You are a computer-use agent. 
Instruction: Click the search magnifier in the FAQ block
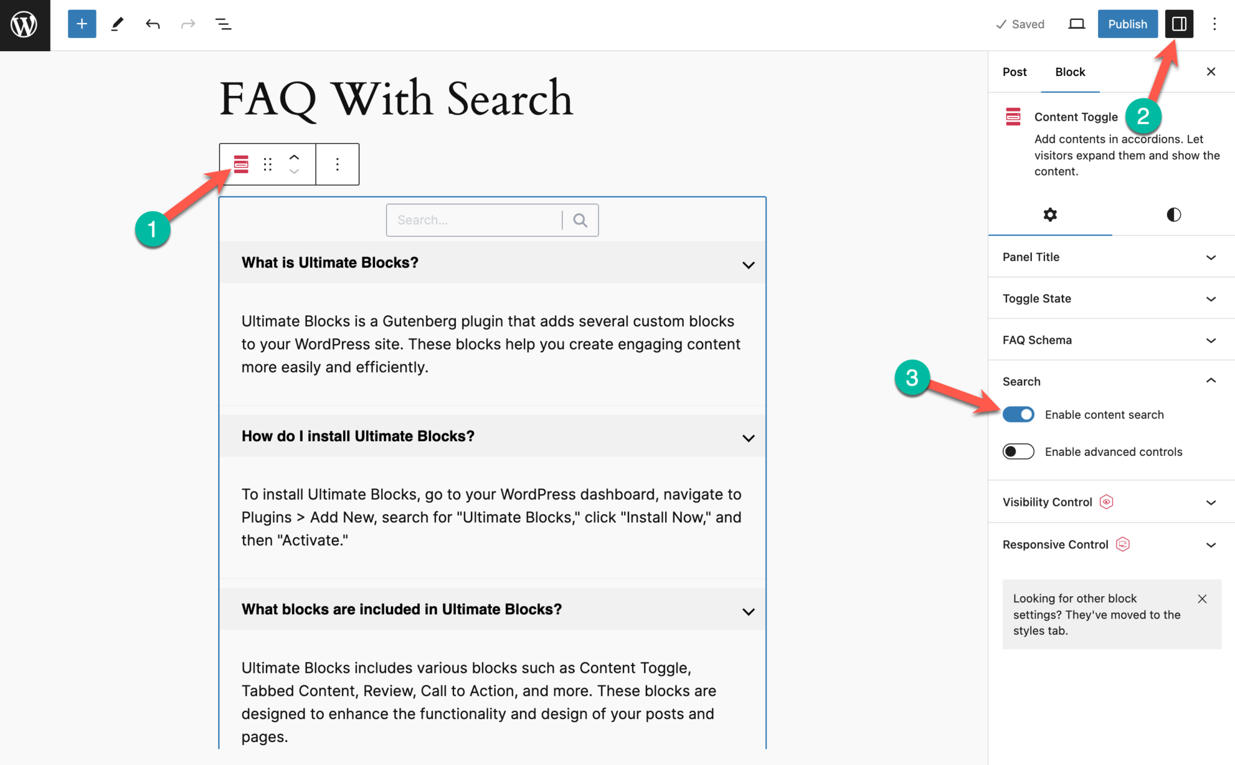click(579, 219)
